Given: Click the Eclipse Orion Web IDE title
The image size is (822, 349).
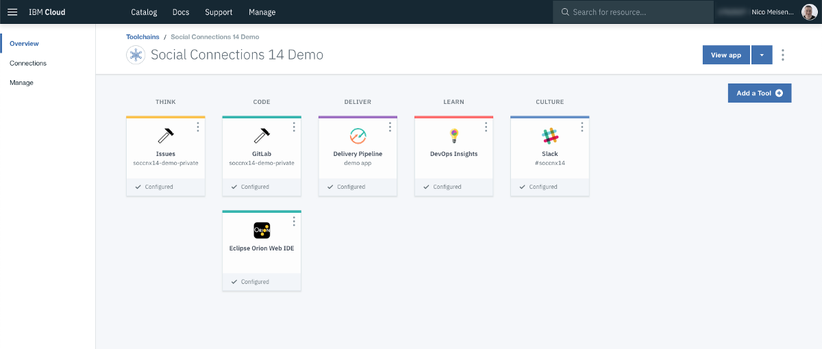Looking at the screenshot, I should coord(262,248).
